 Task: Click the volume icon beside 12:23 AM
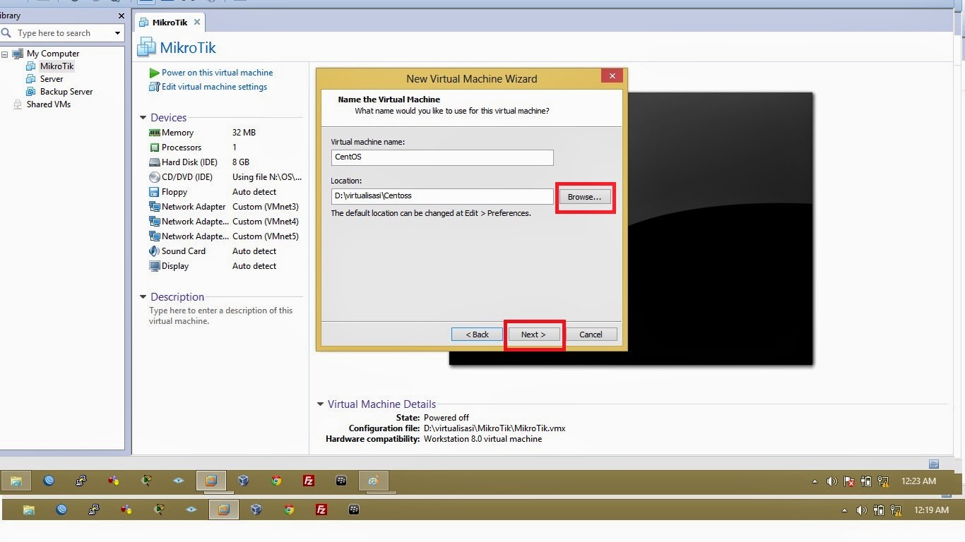tap(831, 481)
